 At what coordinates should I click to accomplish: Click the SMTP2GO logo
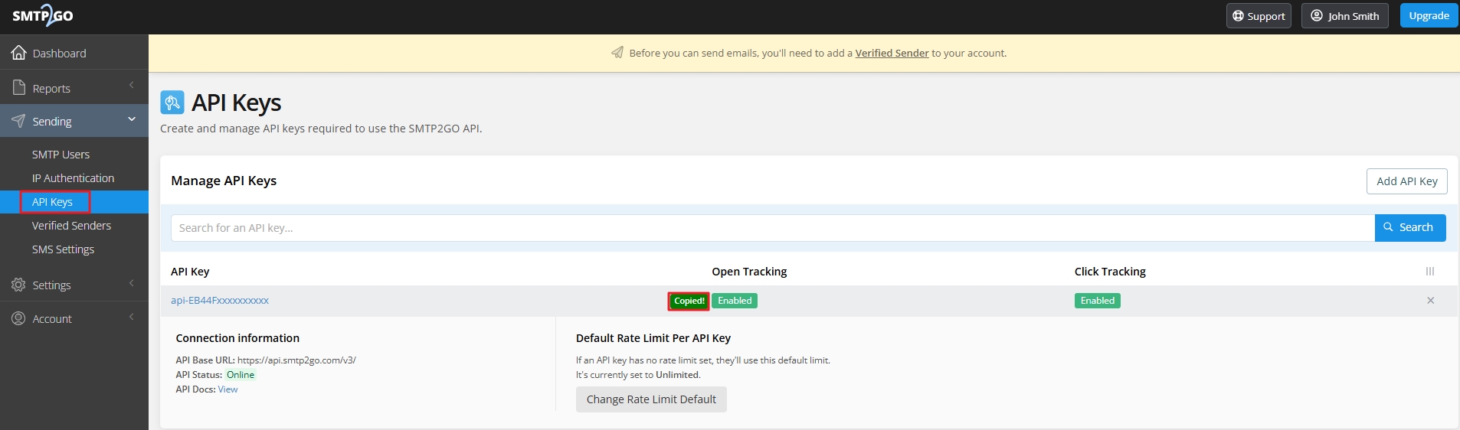[x=43, y=15]
